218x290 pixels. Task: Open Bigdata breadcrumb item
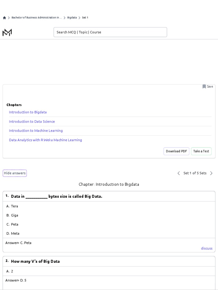tap(72, 18)
